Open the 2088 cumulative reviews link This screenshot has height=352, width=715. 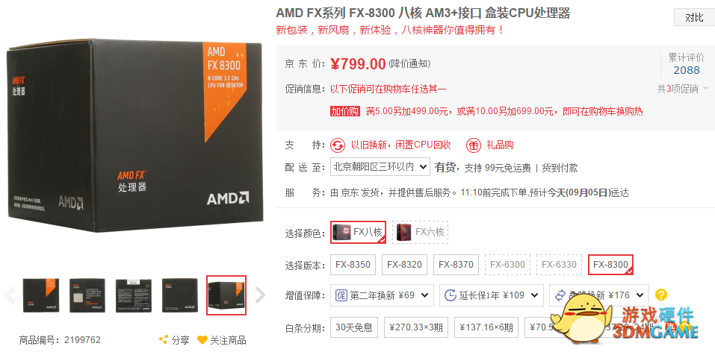point(687,69)
